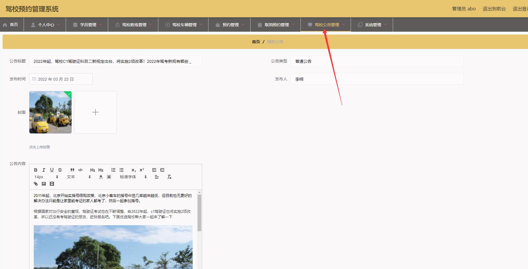
Task: Click the 公告类型 field showing 普通公告
Action: point(377,61)
